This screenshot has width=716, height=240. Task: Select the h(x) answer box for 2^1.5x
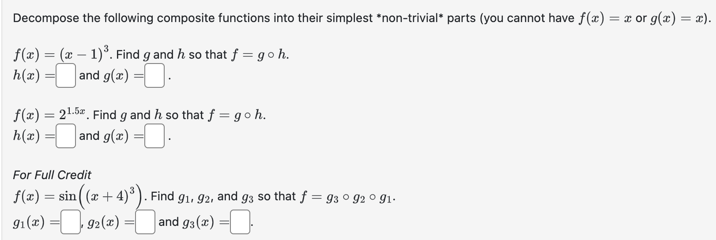(66, 137)
